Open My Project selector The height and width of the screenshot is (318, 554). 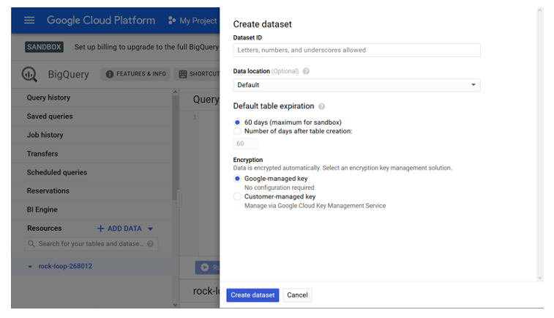tap(193, 21)
